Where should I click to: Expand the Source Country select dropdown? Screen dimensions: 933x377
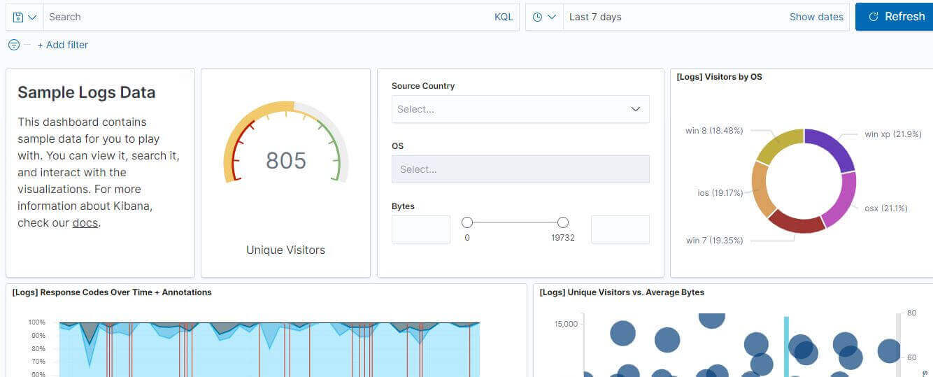pyautogui.click(x=520, y=109)
